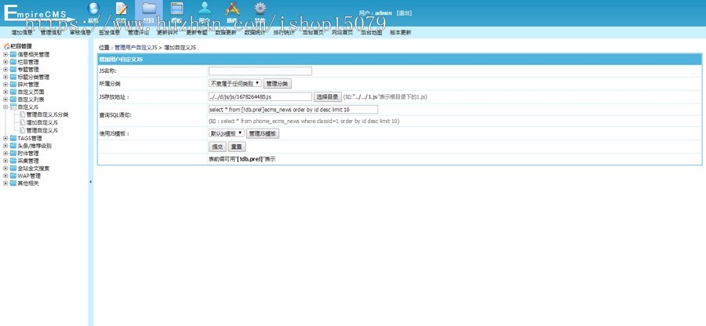Click folder icon of 全站全文搜索
706x326 pixels.
click(13, 168)
